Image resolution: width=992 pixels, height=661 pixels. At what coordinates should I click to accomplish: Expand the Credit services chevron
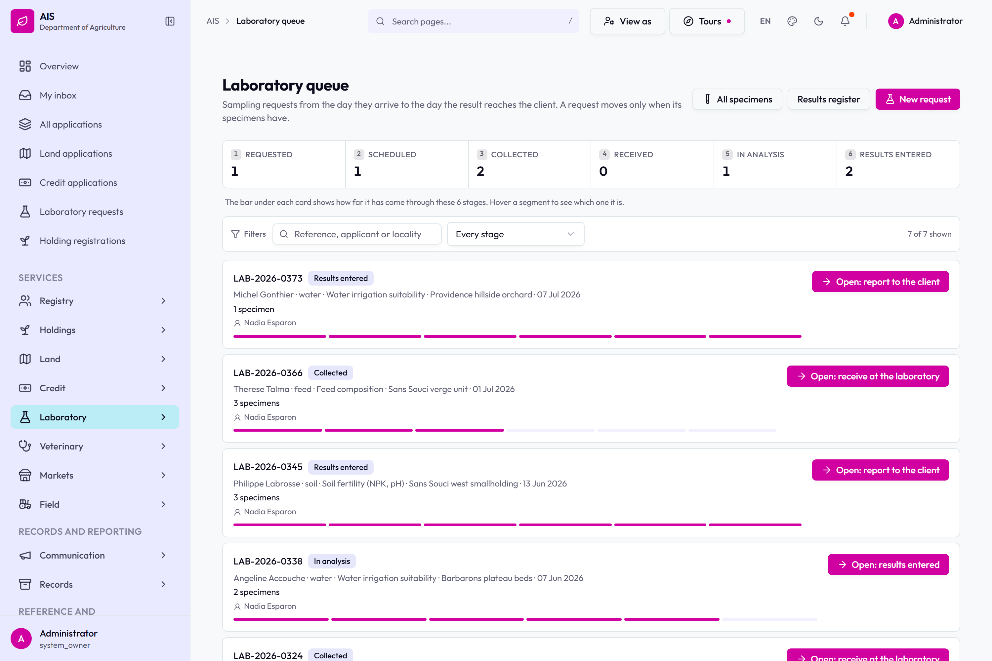(163, 388)
